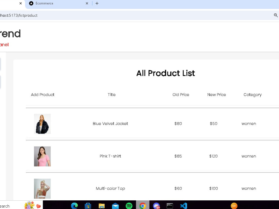Click the site logo text at top left
279x209 pixels.
[x=10, y=34]
